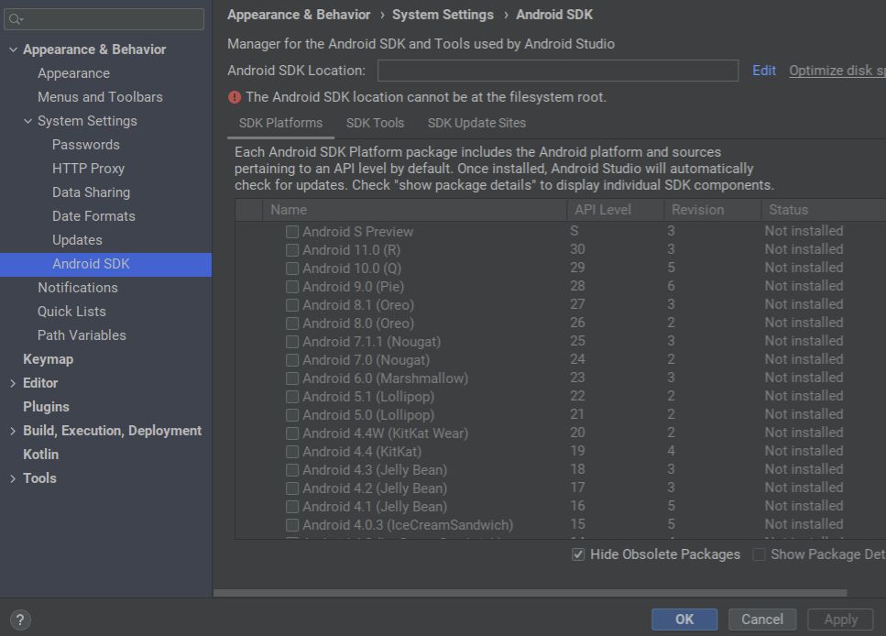Switch to the SDK Platforms tab
Image resolution: width=886 pixels, height=636 pixels.
[x=280, y=123]
